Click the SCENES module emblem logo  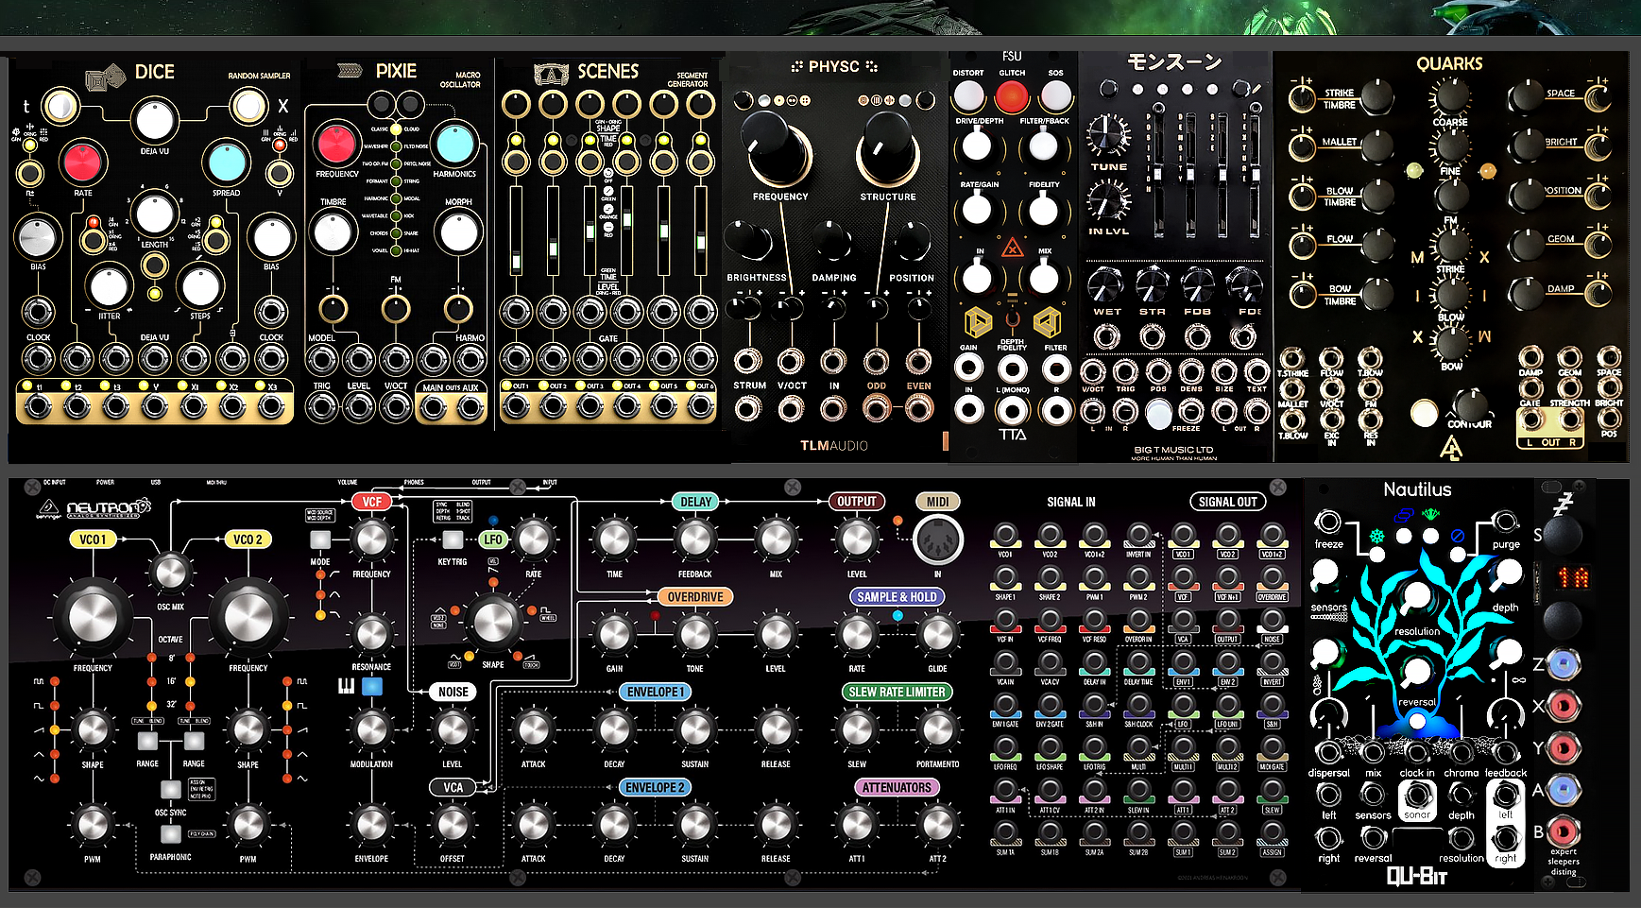[551, 74]
